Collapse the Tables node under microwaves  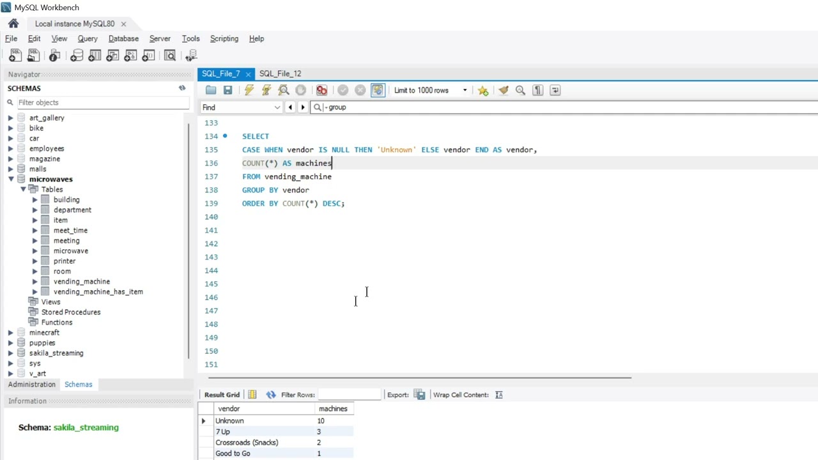click(23, 189)
